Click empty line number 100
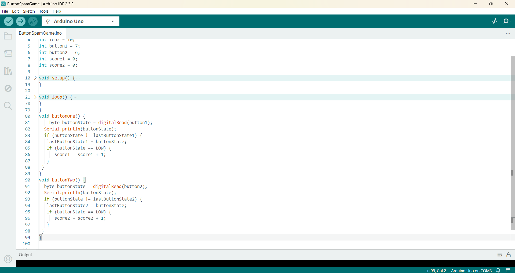This screenshot has width=515, height=273. 26,243
